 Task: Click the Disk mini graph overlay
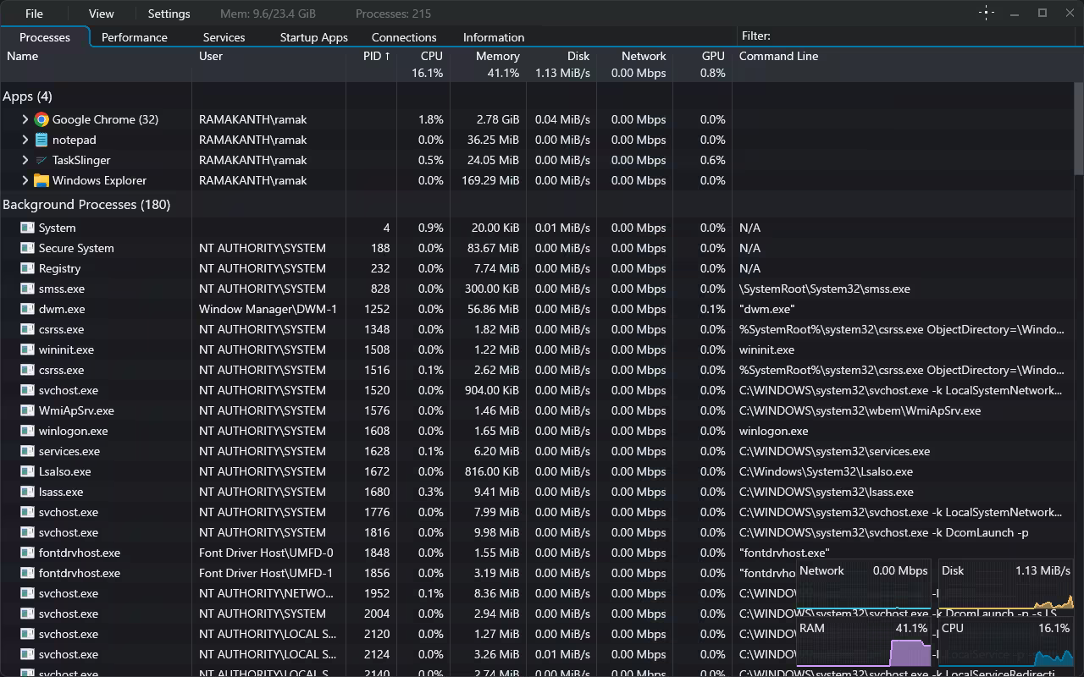pyautogui.click(x=1006, y=584)
